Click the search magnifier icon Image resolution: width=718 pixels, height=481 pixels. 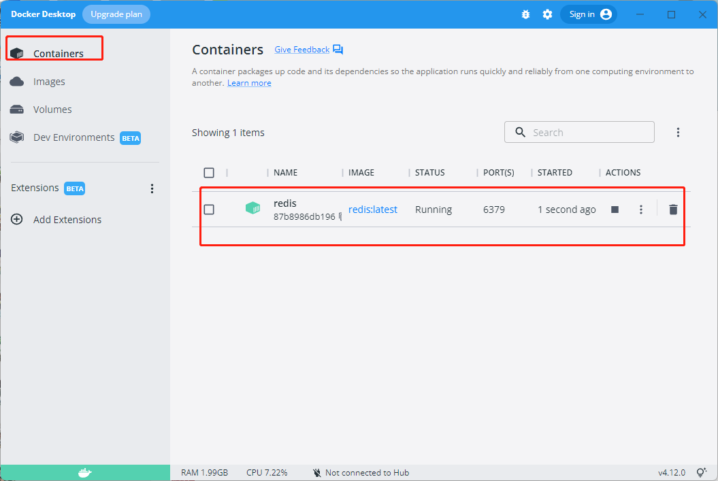click(x=520, y=132)
